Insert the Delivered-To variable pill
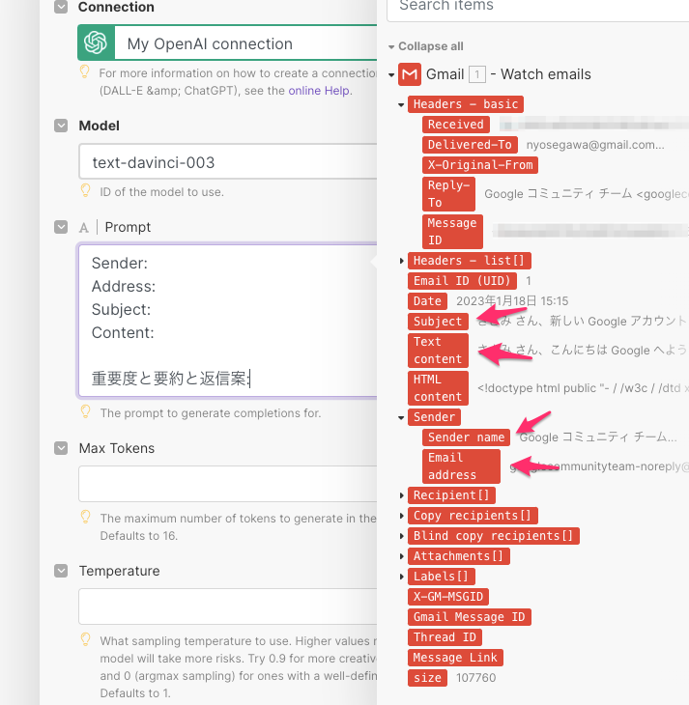The width and height of the screenshot is (689, 705). click(470, 144)
